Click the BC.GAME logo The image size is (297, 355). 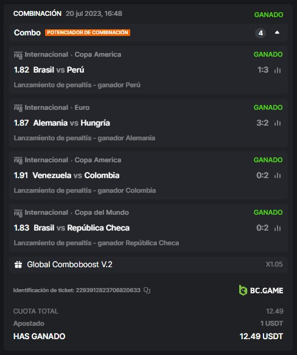[x=261, y=290]
